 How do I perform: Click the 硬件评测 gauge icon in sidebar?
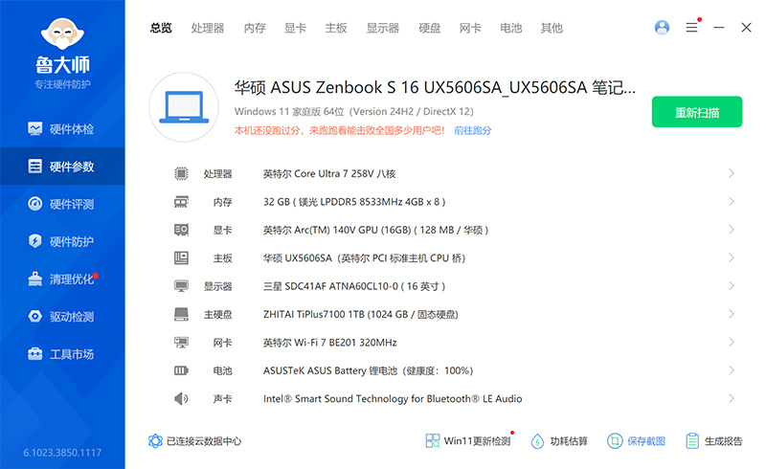(x=34, y=204)
